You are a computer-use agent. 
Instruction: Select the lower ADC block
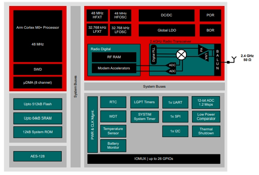(x=171, y=71)
